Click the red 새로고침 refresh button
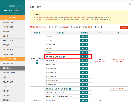Image resolution: width=133 pixels, height=102 pixels. pyautogui.click(x=124, y=27)
